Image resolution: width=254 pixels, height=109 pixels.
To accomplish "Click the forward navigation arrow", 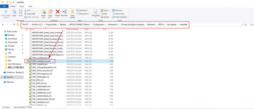I will coord(7,25).
